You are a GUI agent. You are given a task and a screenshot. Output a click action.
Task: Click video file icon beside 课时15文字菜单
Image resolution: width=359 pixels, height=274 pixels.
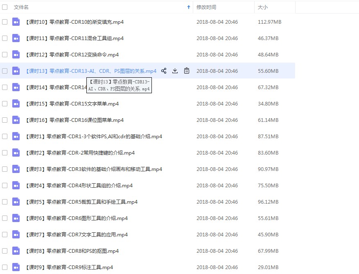16,103
